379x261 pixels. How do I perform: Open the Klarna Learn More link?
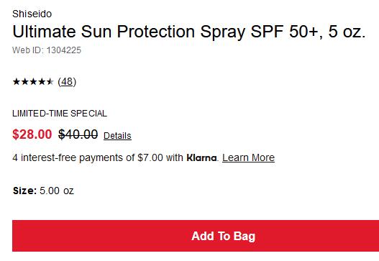coord(249,157)
